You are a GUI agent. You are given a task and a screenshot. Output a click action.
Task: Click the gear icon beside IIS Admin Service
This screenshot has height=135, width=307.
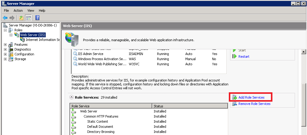pos(75,54)
